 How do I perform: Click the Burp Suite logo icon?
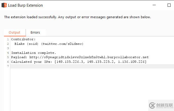point(4,5)
